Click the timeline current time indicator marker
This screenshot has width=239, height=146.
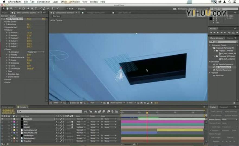[147, 113]
